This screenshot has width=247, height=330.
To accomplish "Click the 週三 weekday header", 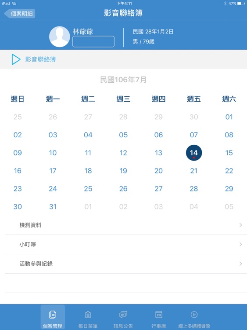I will pyautogui.click(x=123, y=99).
